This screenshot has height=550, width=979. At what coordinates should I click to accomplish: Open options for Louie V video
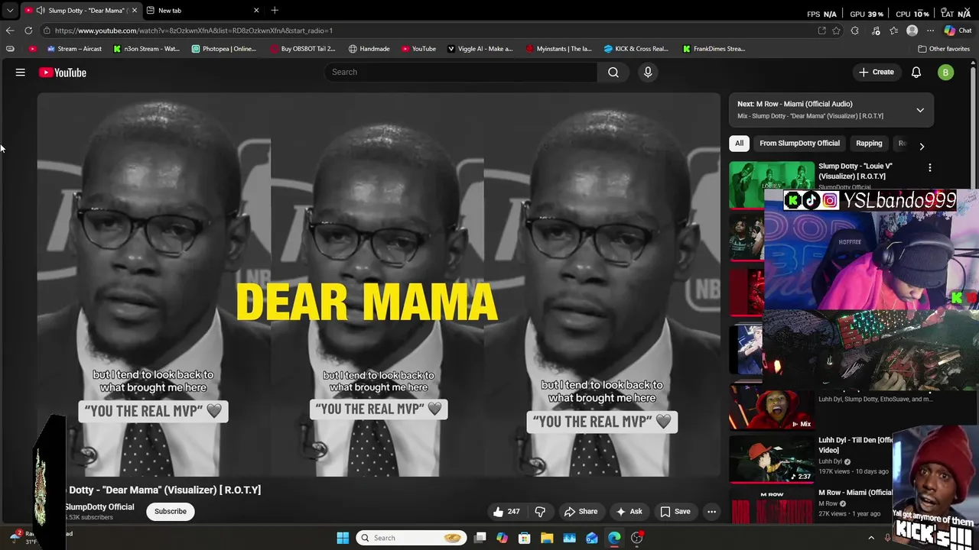click(930, 167)
